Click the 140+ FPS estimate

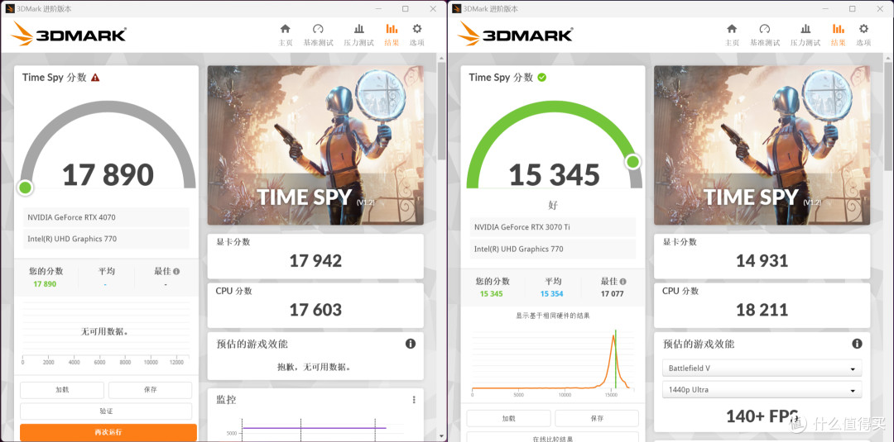pyautogui.click(x=762, y=416)
